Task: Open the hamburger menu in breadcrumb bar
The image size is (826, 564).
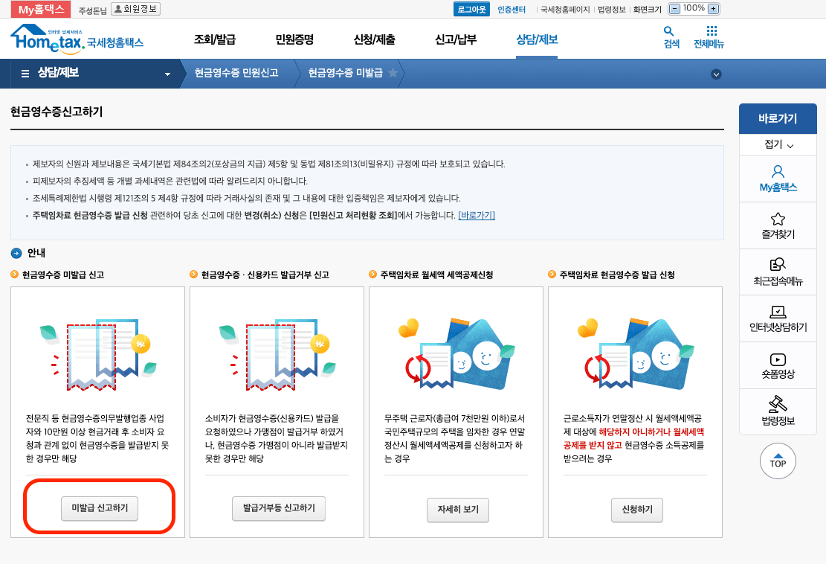Action: [x=27, y=73]
